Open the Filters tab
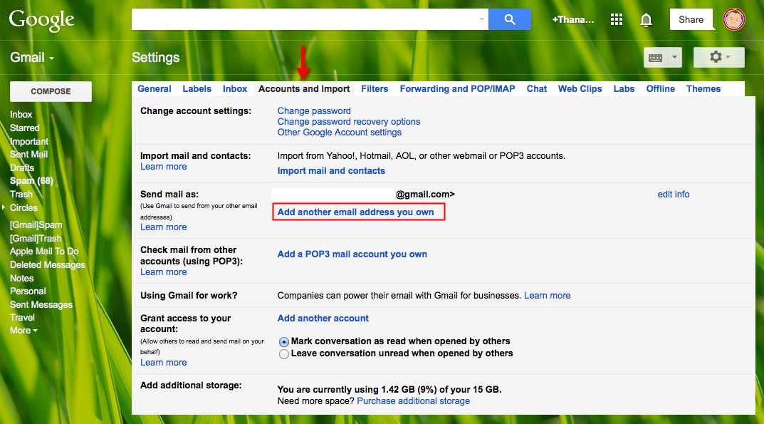This screenshot has width=764, height=424. pyautogui.click(x=375, y=89)
